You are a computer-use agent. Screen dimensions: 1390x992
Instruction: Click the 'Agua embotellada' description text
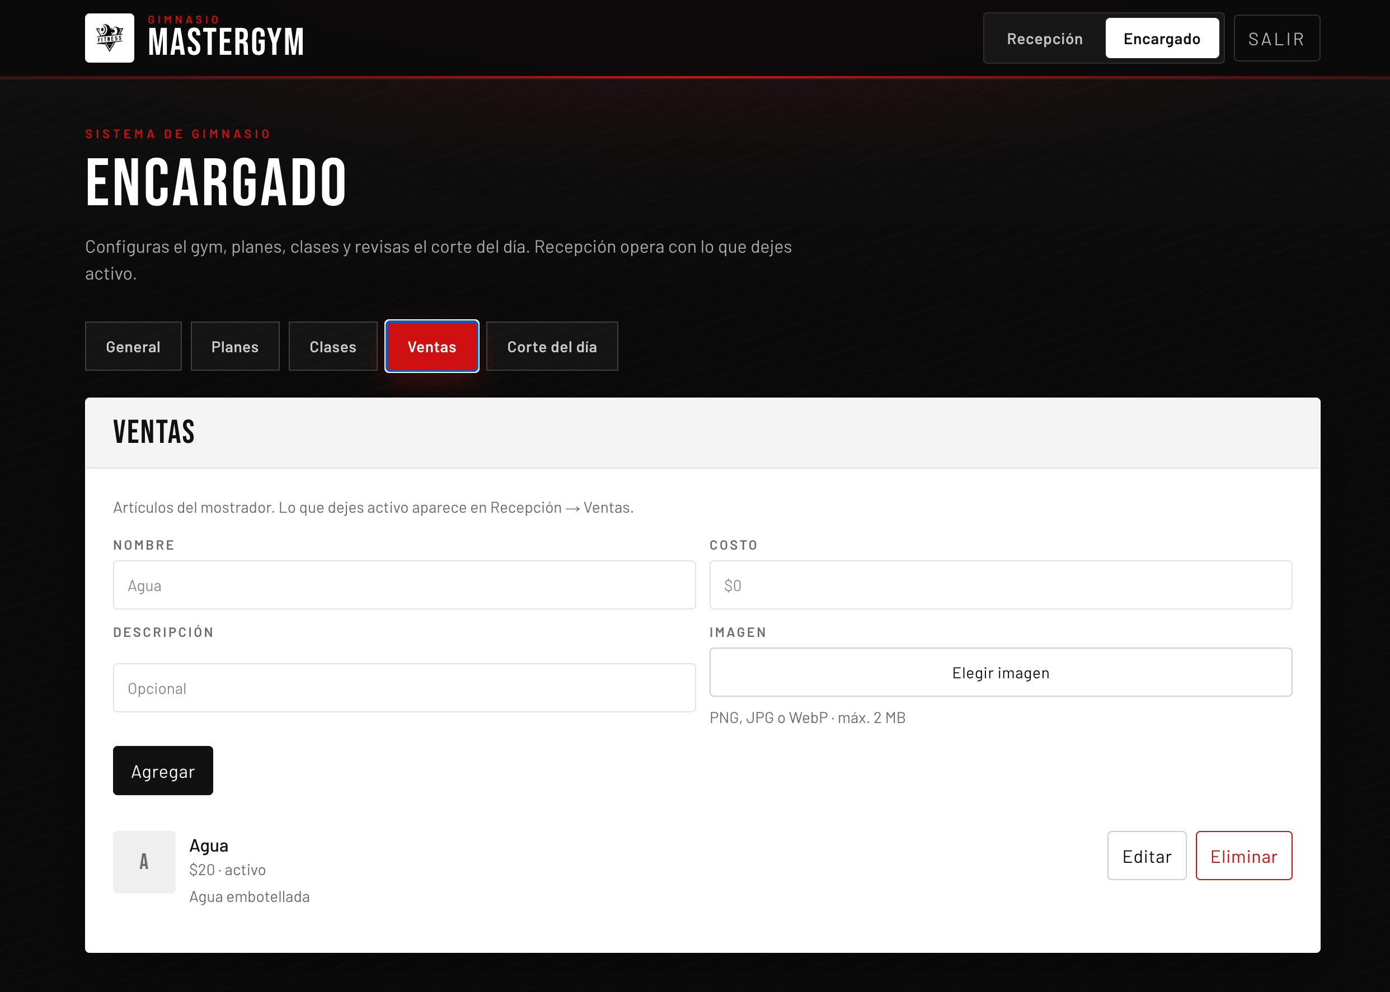tap(250, 897)
